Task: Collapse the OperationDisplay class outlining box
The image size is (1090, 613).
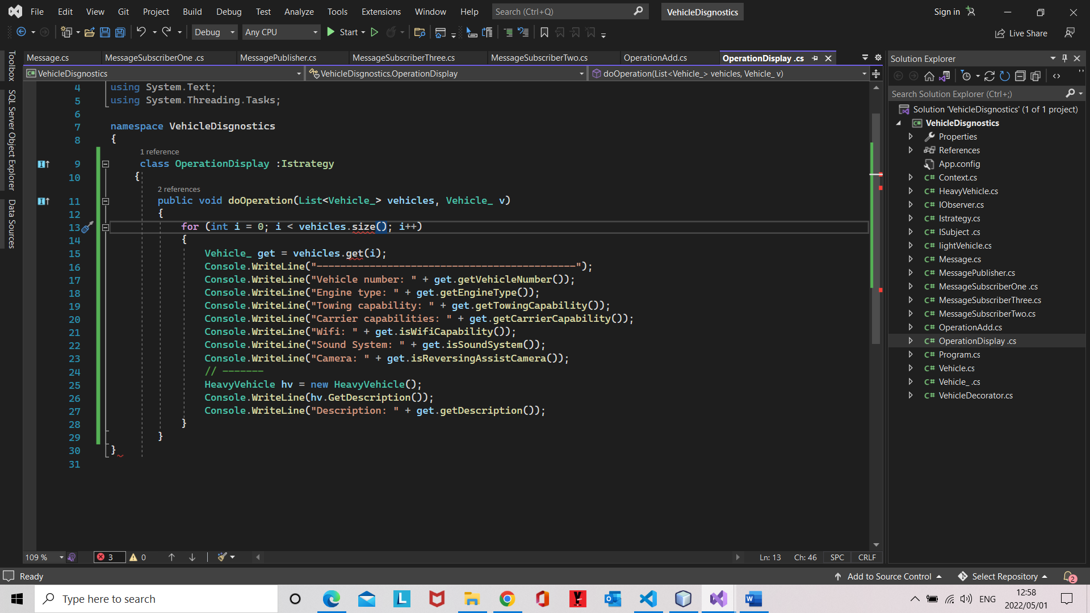Action: tap(106, 164)
